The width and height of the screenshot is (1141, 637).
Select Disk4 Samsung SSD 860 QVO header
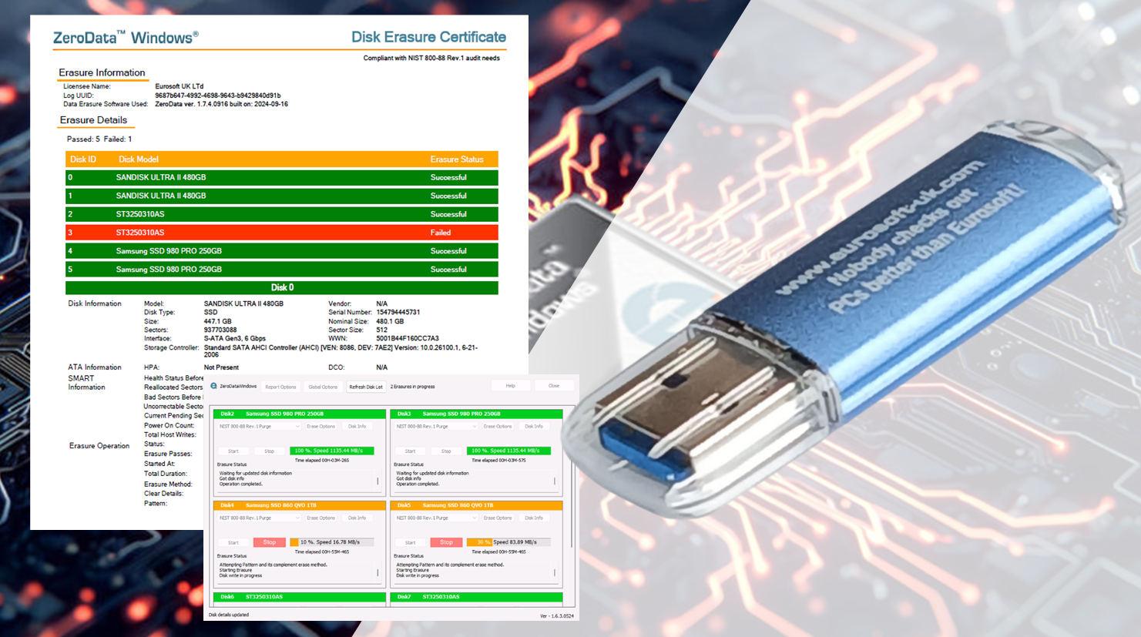click(299, 505)
